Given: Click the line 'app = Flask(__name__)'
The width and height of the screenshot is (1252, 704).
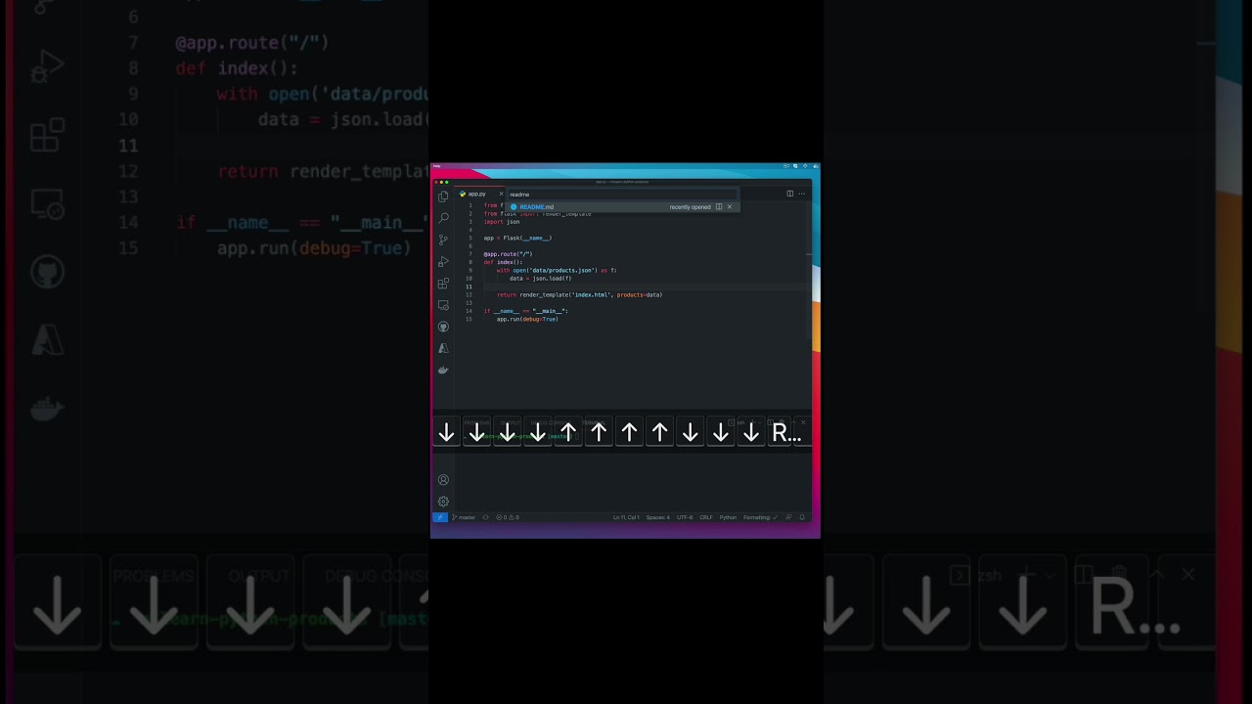Looking at the screenshot, I should point(517,238).
